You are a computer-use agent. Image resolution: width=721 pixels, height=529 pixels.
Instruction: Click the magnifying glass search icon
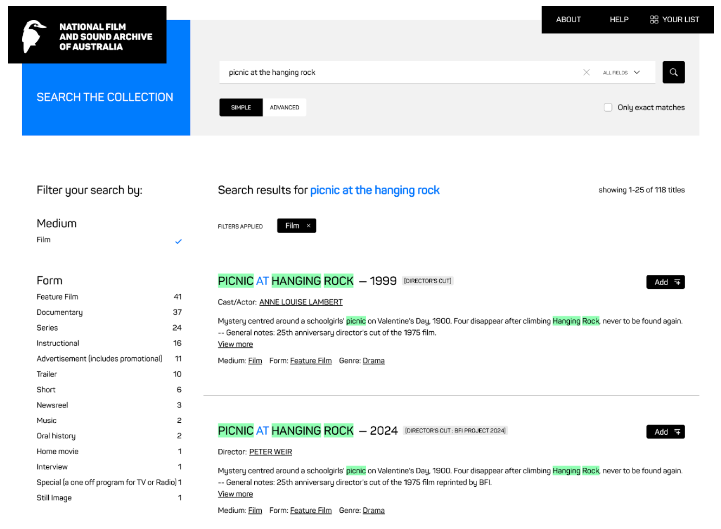(674, 72)
